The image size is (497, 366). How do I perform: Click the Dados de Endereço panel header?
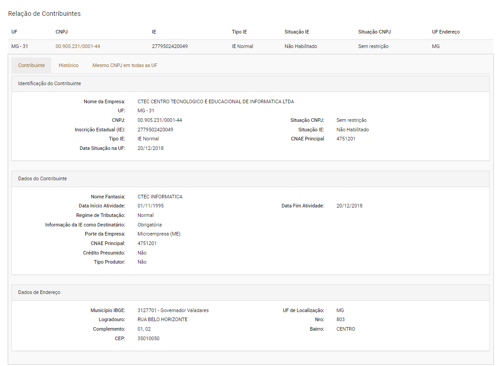click(x=39, y=292)
